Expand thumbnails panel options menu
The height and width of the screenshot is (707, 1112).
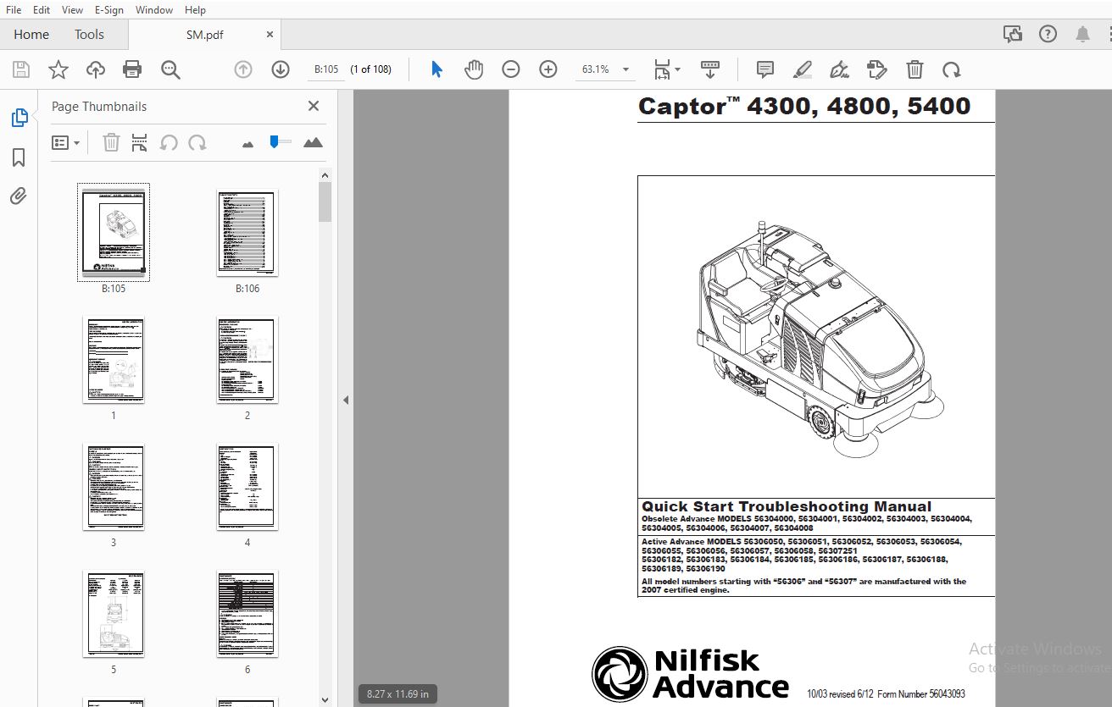point(65,142)
